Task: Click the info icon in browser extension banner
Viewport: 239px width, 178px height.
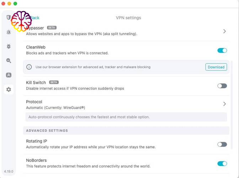Action: click(x=29, y=67)
